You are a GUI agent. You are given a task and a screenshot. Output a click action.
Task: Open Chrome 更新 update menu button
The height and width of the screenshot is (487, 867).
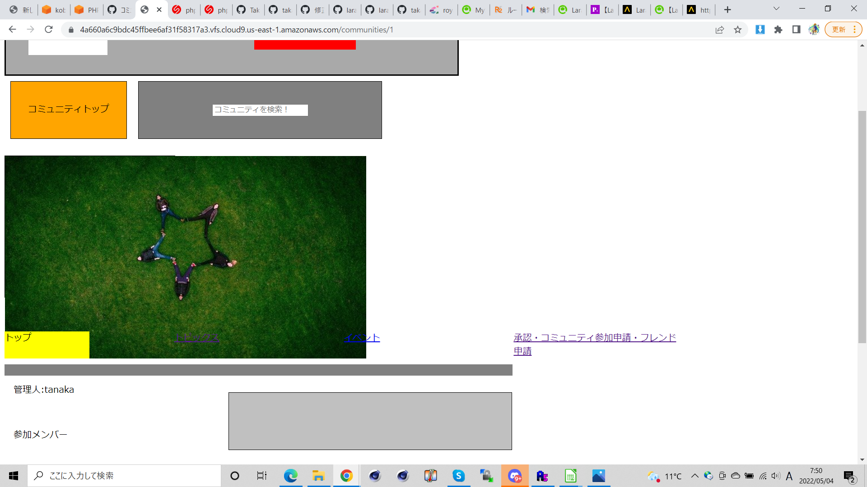click(843, 30)
